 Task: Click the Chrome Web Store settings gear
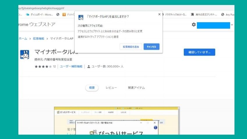click(x=194, y=25)
